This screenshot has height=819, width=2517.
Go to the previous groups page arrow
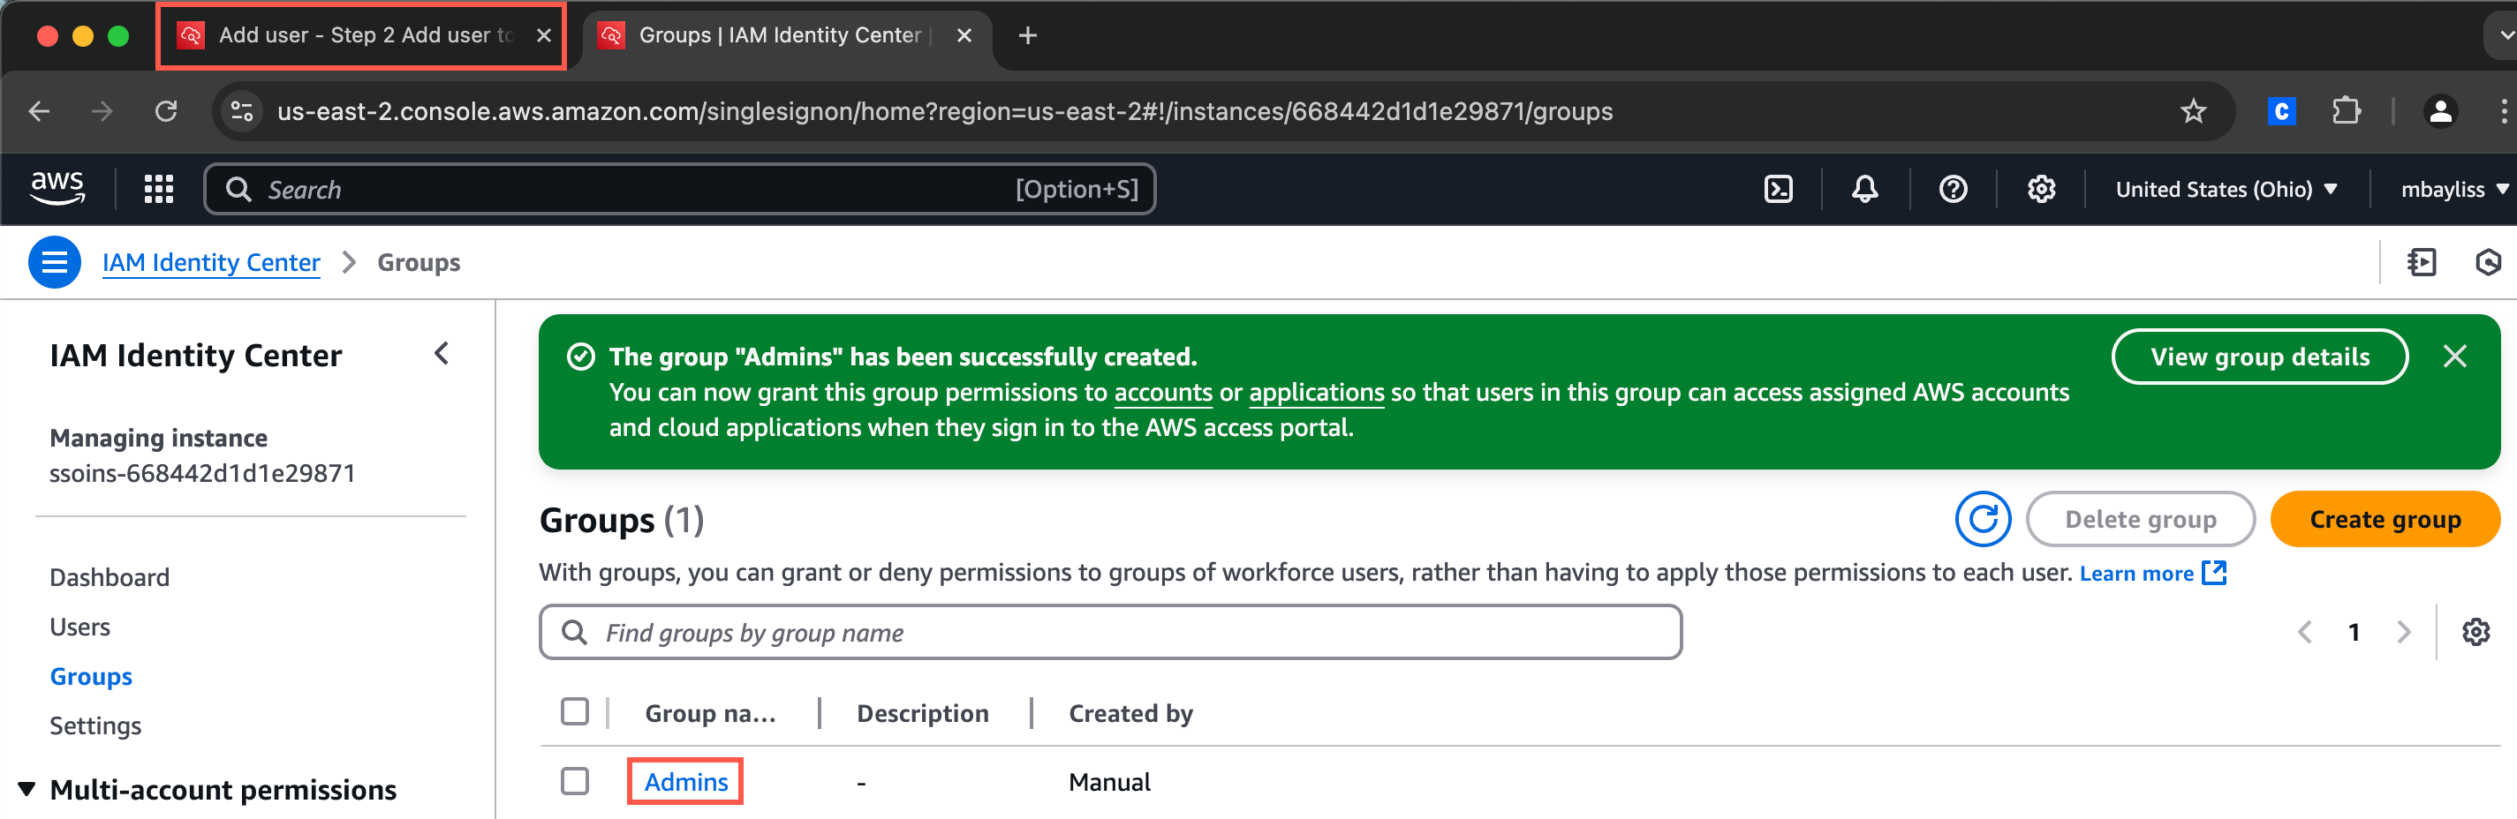click(2305, 632)
